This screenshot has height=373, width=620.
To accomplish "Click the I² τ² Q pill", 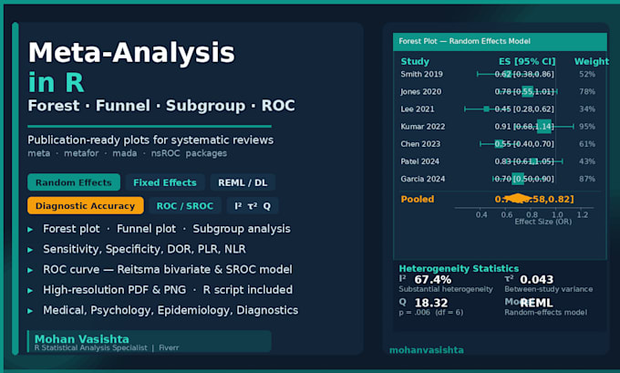I will [253, 206].
